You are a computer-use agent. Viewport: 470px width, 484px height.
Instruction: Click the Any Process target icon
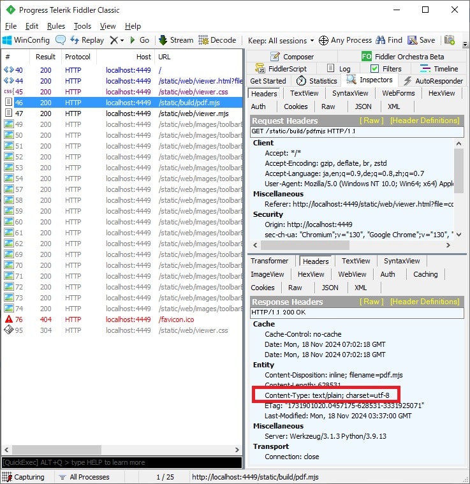tap(323, 40)
